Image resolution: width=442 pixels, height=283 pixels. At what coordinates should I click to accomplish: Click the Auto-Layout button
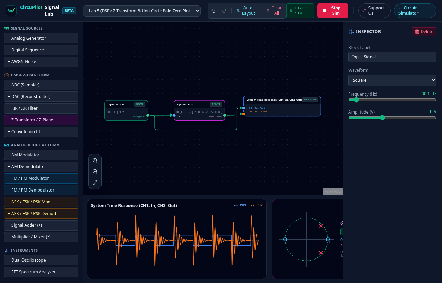coord(246,11)
